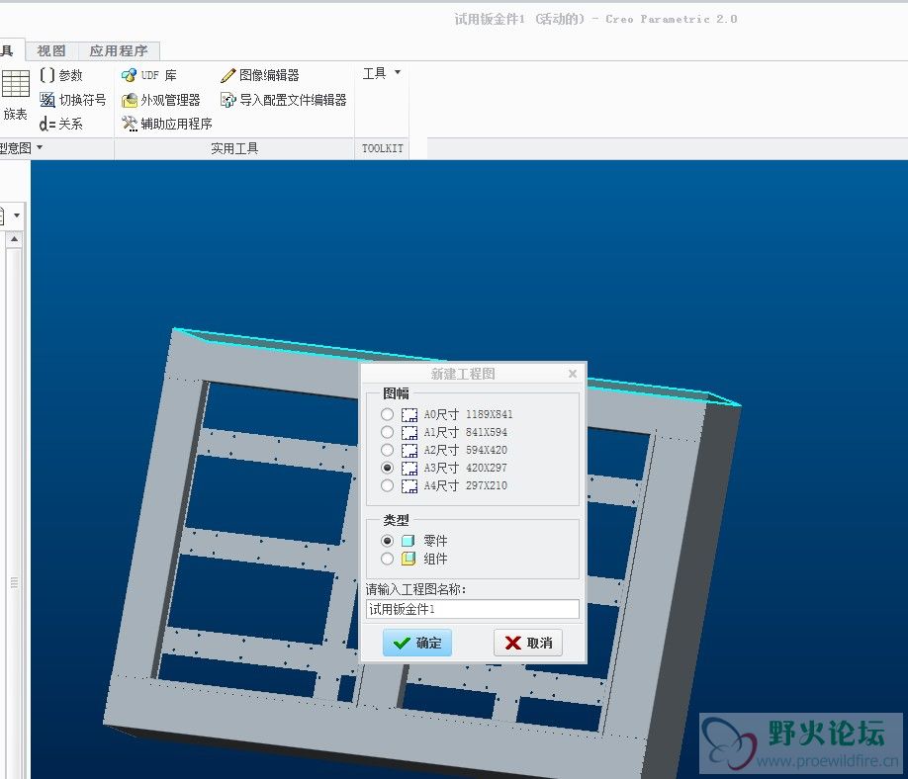The height and width of the screenshot is (779, 908).
Task: Choose 组件 assembly type radio
Action: [x=387, y=559]
